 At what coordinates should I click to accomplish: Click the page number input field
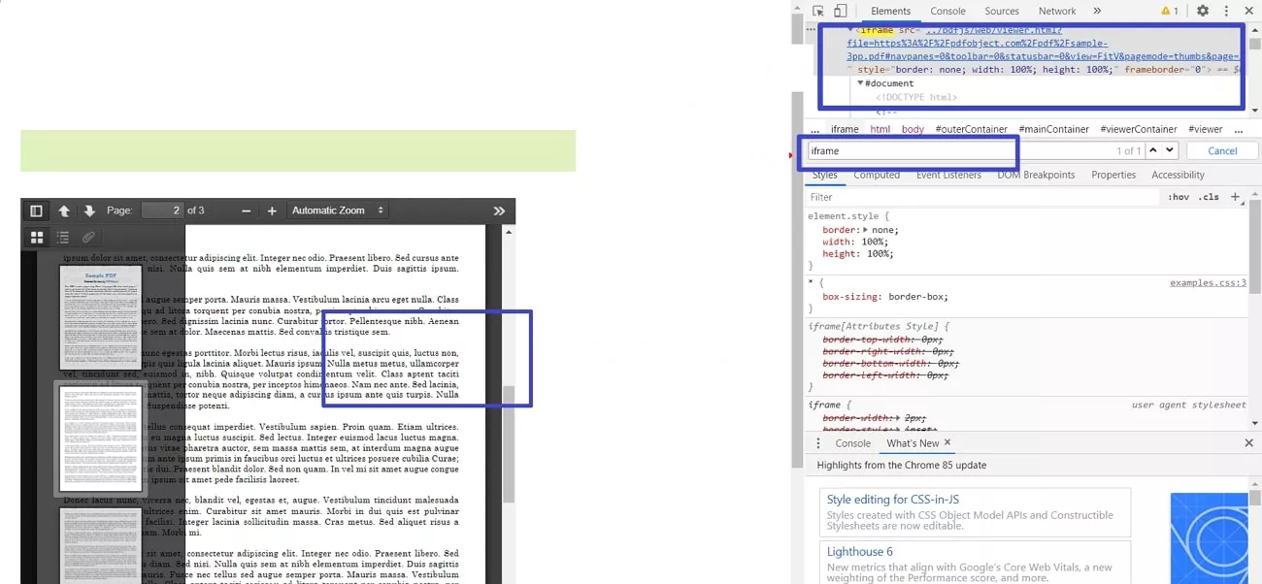161,211
